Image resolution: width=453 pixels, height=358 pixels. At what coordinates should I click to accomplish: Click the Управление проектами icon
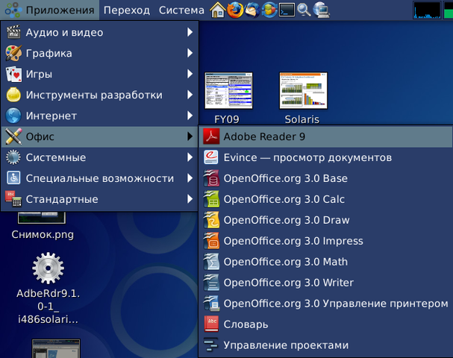211,345
